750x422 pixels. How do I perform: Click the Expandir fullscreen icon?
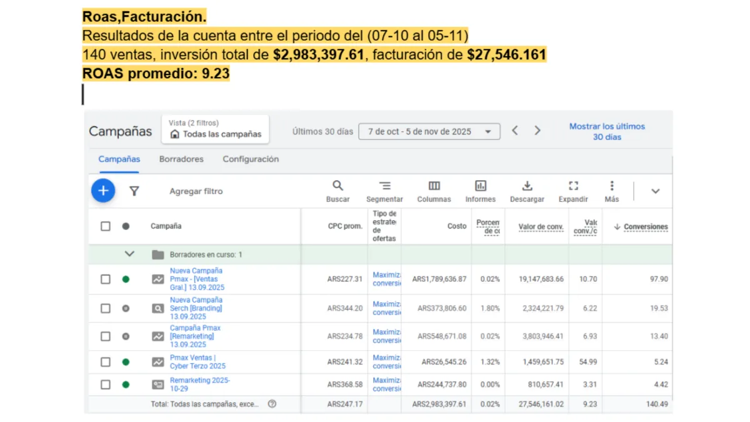(573, 186)
